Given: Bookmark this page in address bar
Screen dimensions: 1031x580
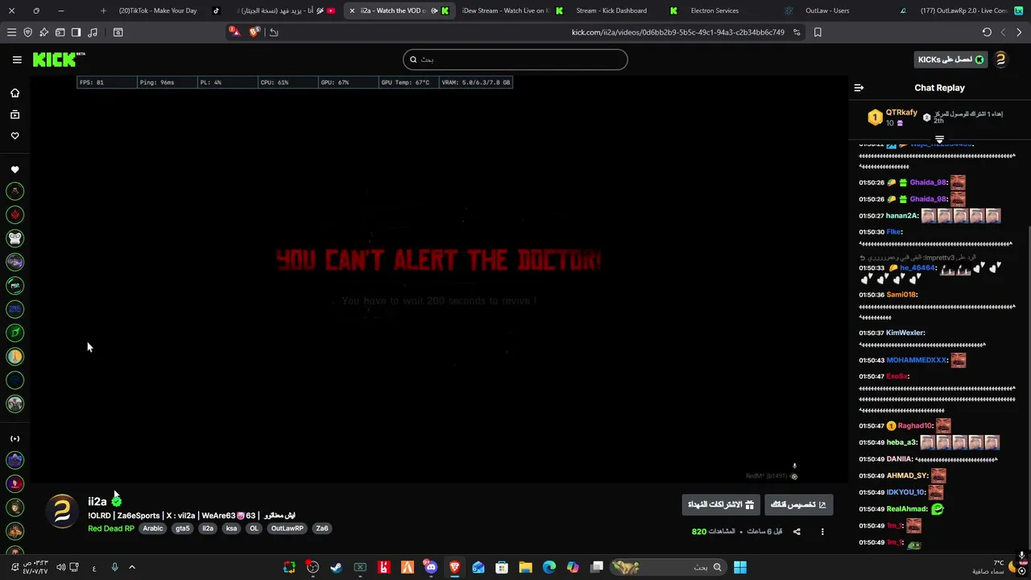Looking at the screenshot, I should click(818, 32).
